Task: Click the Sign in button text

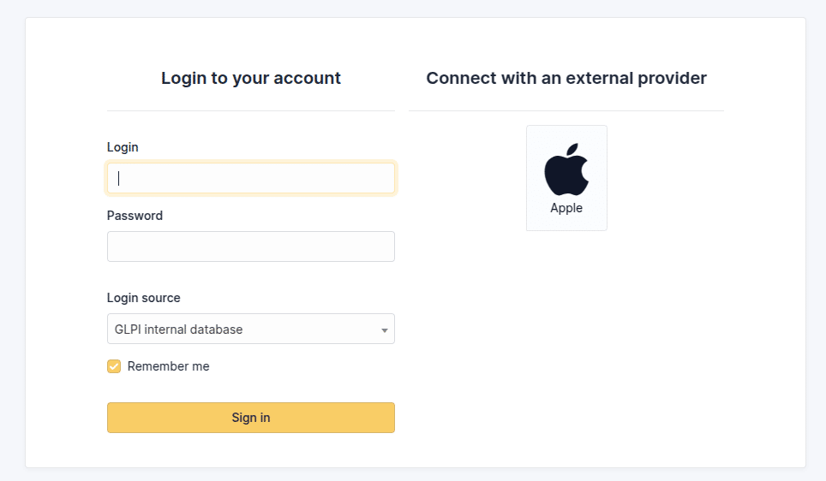Action: tap(251, 418)
